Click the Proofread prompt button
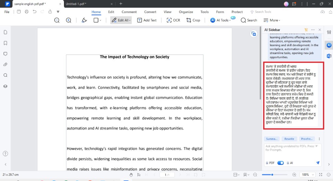Viewport: 333px width, 181px height. click(x=307, y=139)
